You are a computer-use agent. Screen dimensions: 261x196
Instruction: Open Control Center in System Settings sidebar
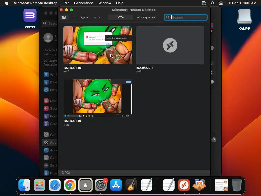(50, 158)
